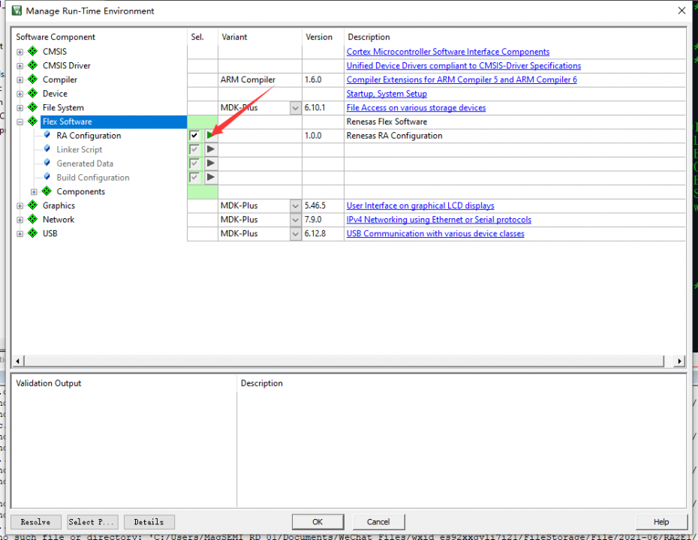Expand the CMSIS tree node

click(20, 52)
